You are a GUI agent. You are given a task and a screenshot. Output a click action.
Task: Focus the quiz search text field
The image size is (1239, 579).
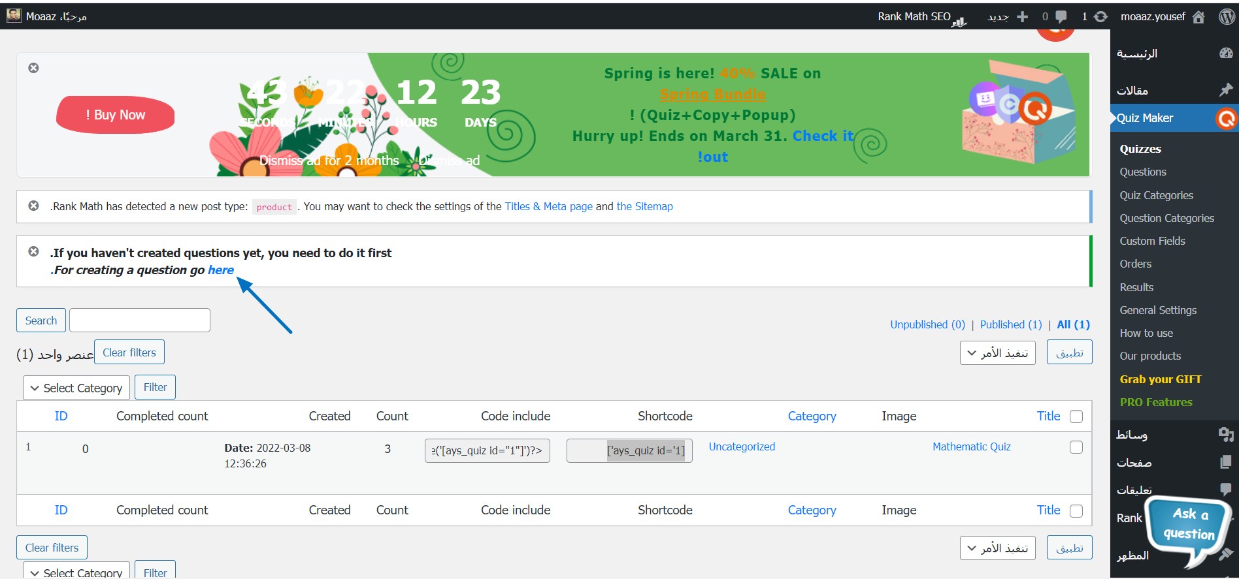(x=140, y=321)
